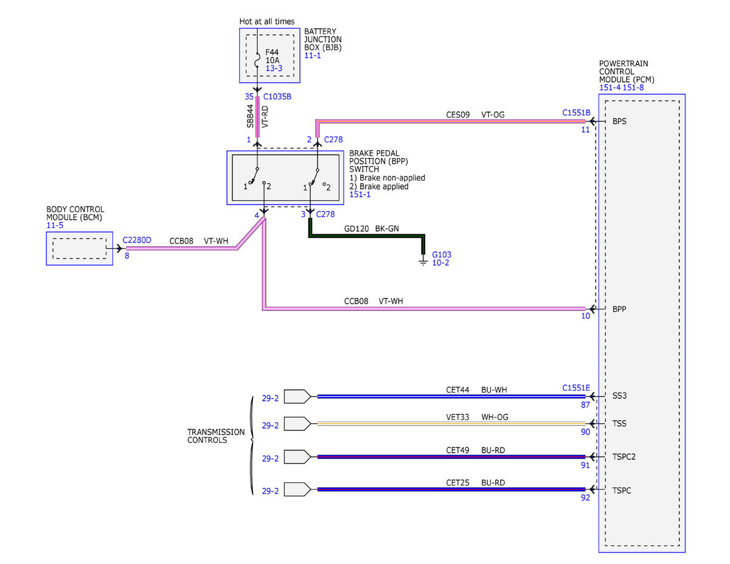This screenshot has height=564, width=730.
Task: Click the "Hot at all times" label
Action: click(x=267, y=22)
